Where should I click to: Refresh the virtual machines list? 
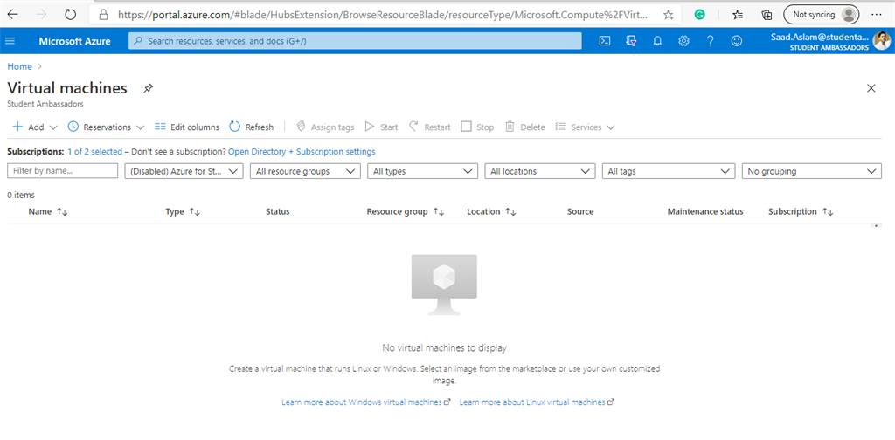251,127
